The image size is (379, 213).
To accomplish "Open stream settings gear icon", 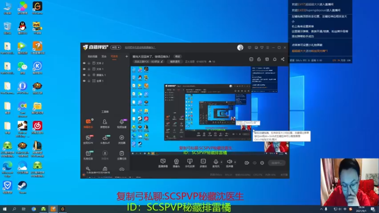I will (x=262, y=163).
